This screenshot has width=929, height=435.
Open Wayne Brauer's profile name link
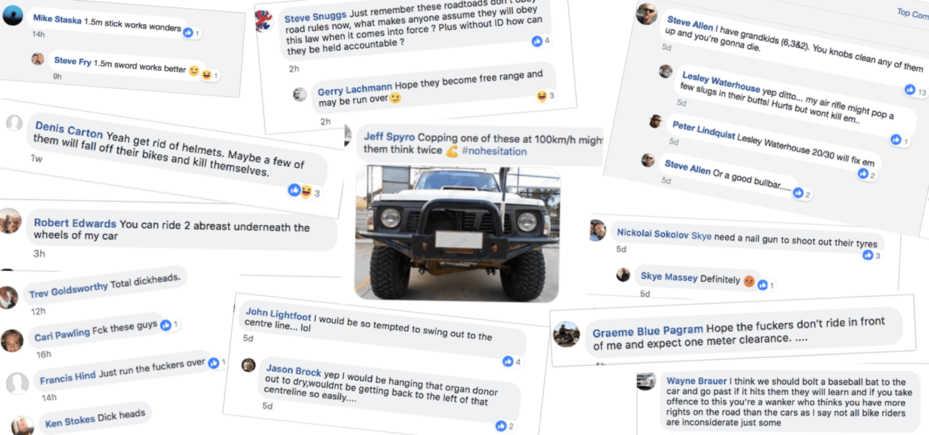click(697, 381)
